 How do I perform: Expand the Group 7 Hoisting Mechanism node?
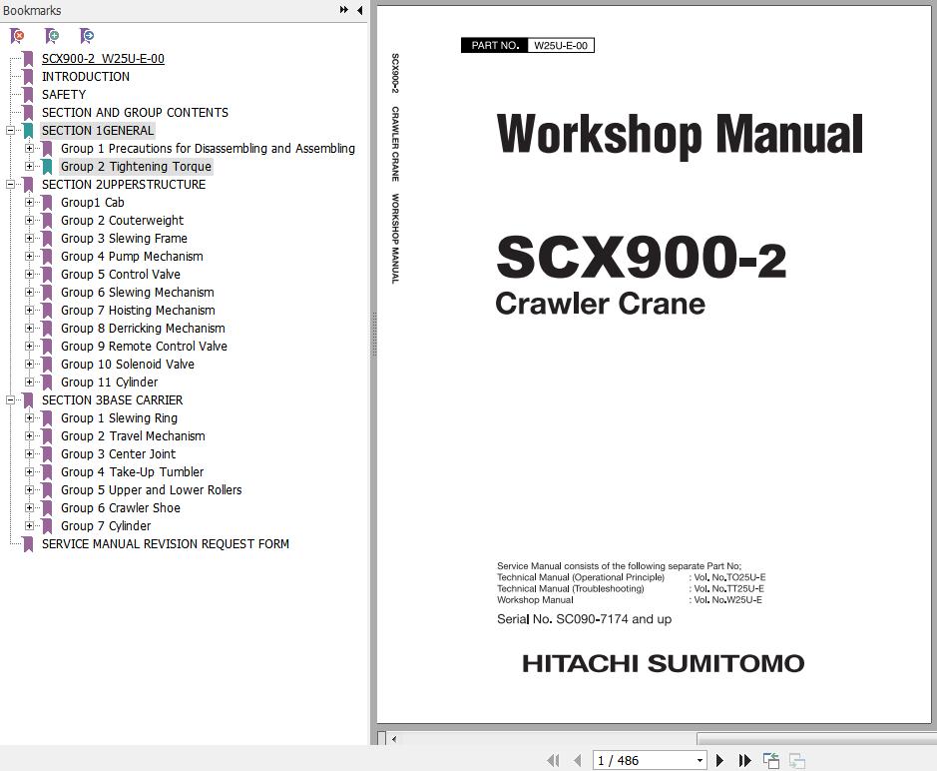click(x=29, y=310)
